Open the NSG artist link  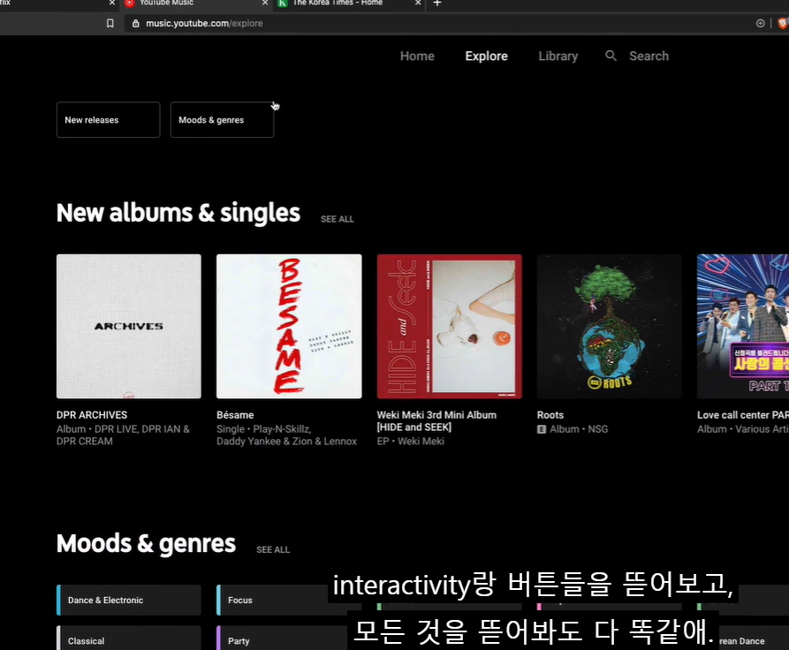click(x=598, y=429)
